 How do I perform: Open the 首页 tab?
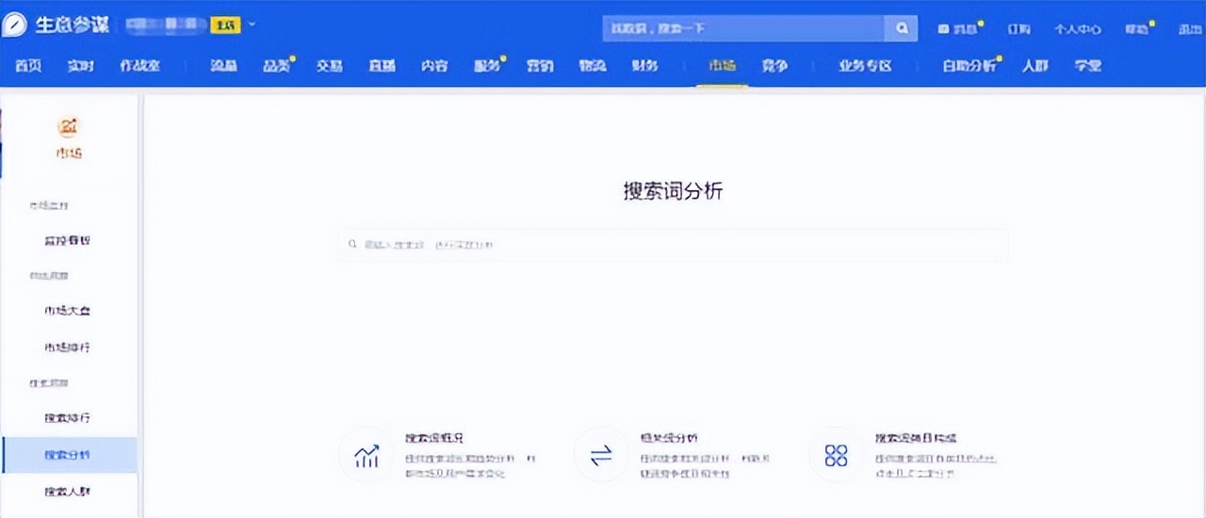coord(28,66)
